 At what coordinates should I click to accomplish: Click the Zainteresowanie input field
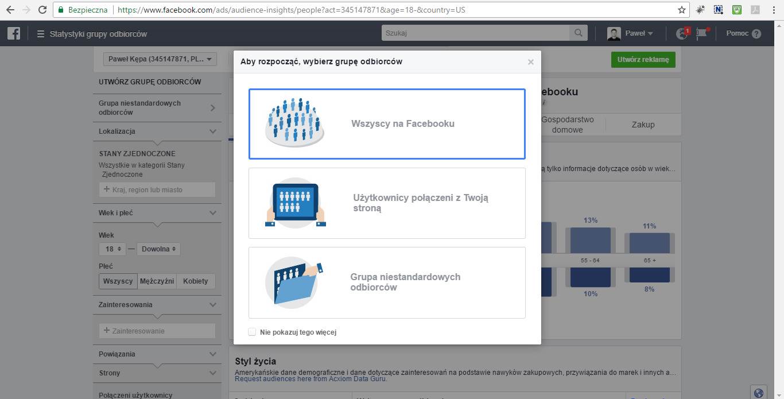[157, 331]
